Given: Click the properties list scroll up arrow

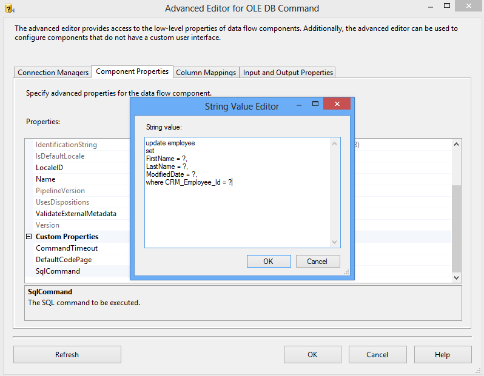Looking at the screenshot, I should coord(457,144).
